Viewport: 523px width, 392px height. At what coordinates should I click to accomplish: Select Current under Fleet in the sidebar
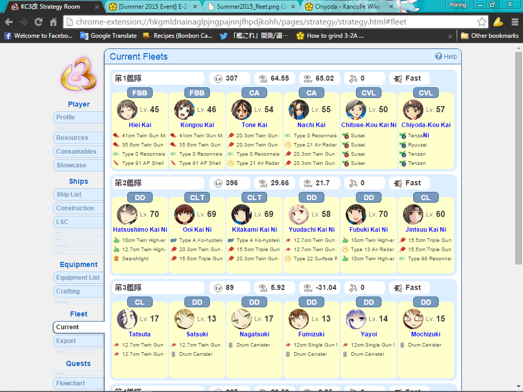[79, 327]
